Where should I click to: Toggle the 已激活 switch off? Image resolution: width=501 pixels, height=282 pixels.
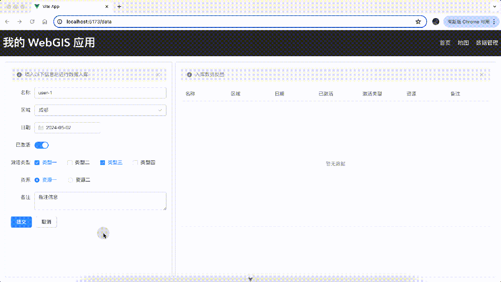pyautogui.click(x=42, y=145)
